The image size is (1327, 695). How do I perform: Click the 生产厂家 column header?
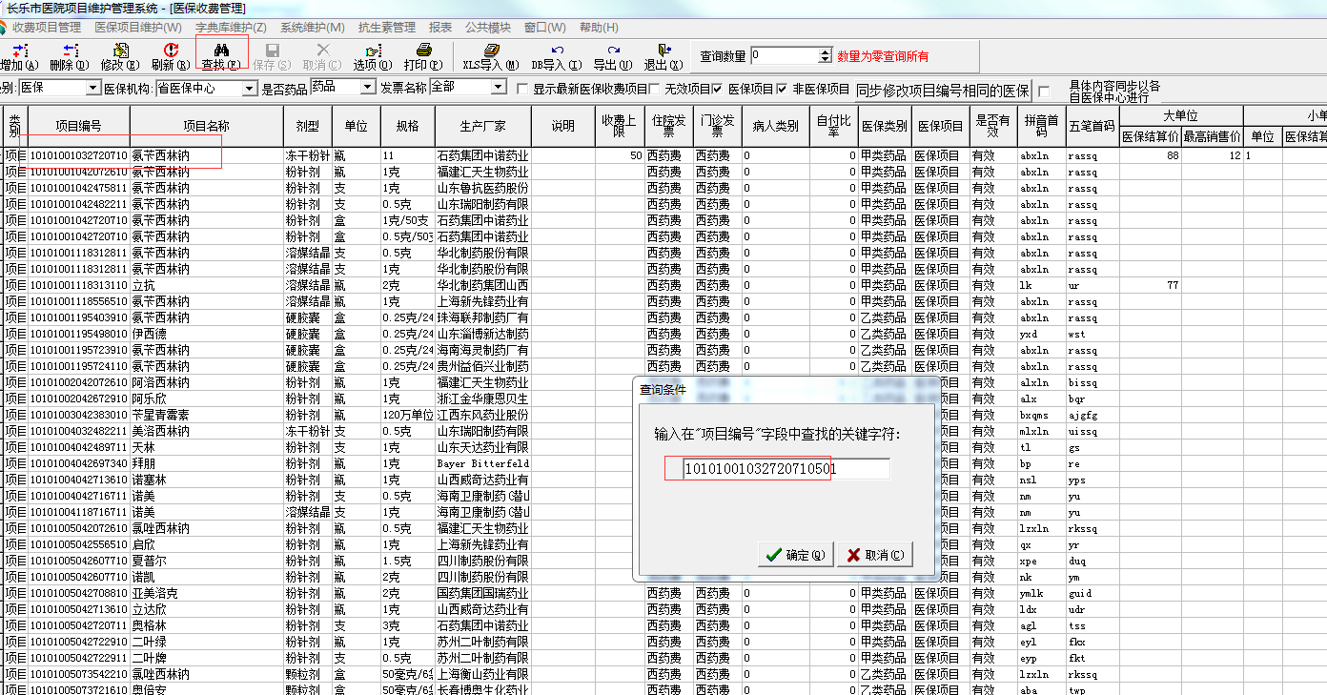(483, 126)
